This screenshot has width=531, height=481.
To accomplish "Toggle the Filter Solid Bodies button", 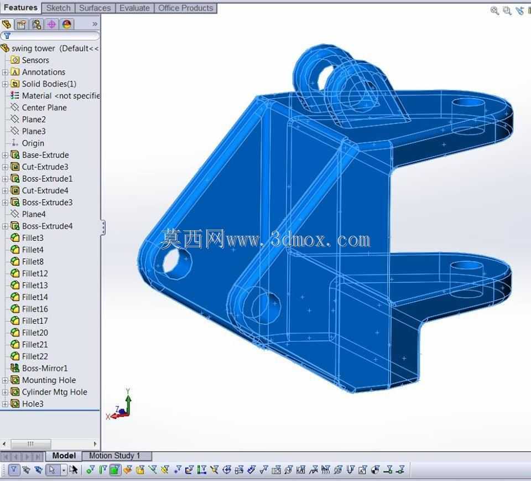I will point(140,470).
